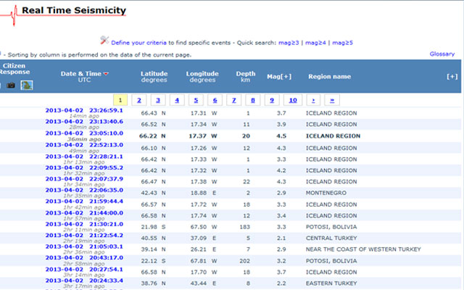Open the 2013-04-02 23:05:10.0 earthquake event

(x=83, y=133)
